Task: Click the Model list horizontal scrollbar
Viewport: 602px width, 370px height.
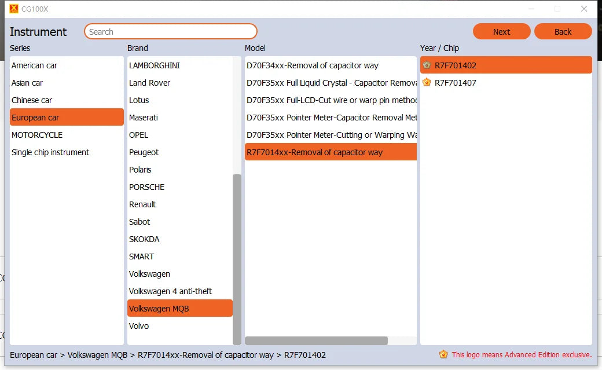Action: coord(317,341)
